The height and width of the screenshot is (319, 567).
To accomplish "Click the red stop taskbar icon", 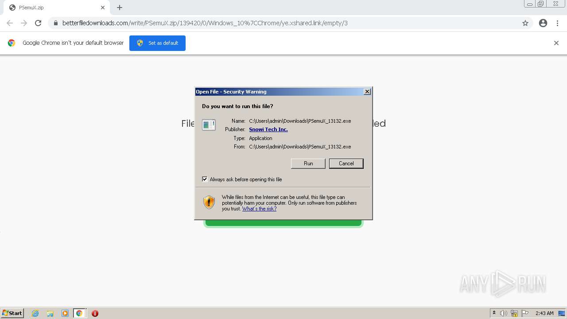I will coord(95,313).
